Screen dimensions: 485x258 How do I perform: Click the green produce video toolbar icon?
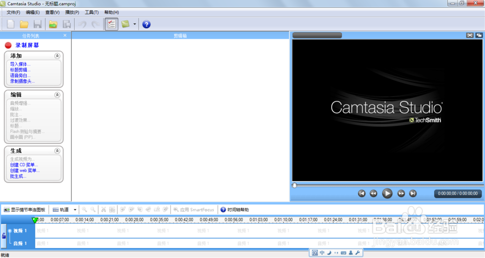(x=125, y=24)
